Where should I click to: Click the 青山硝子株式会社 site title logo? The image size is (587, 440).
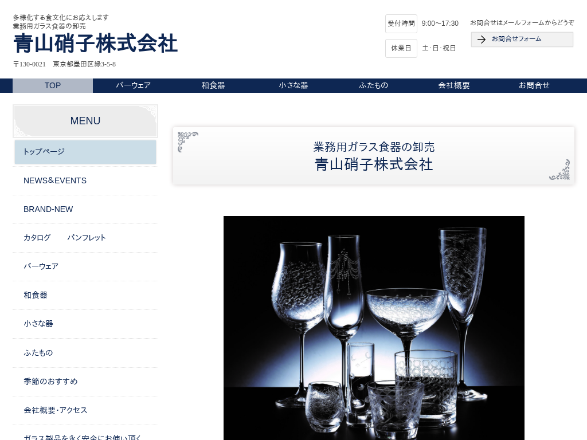click(95, 44)
